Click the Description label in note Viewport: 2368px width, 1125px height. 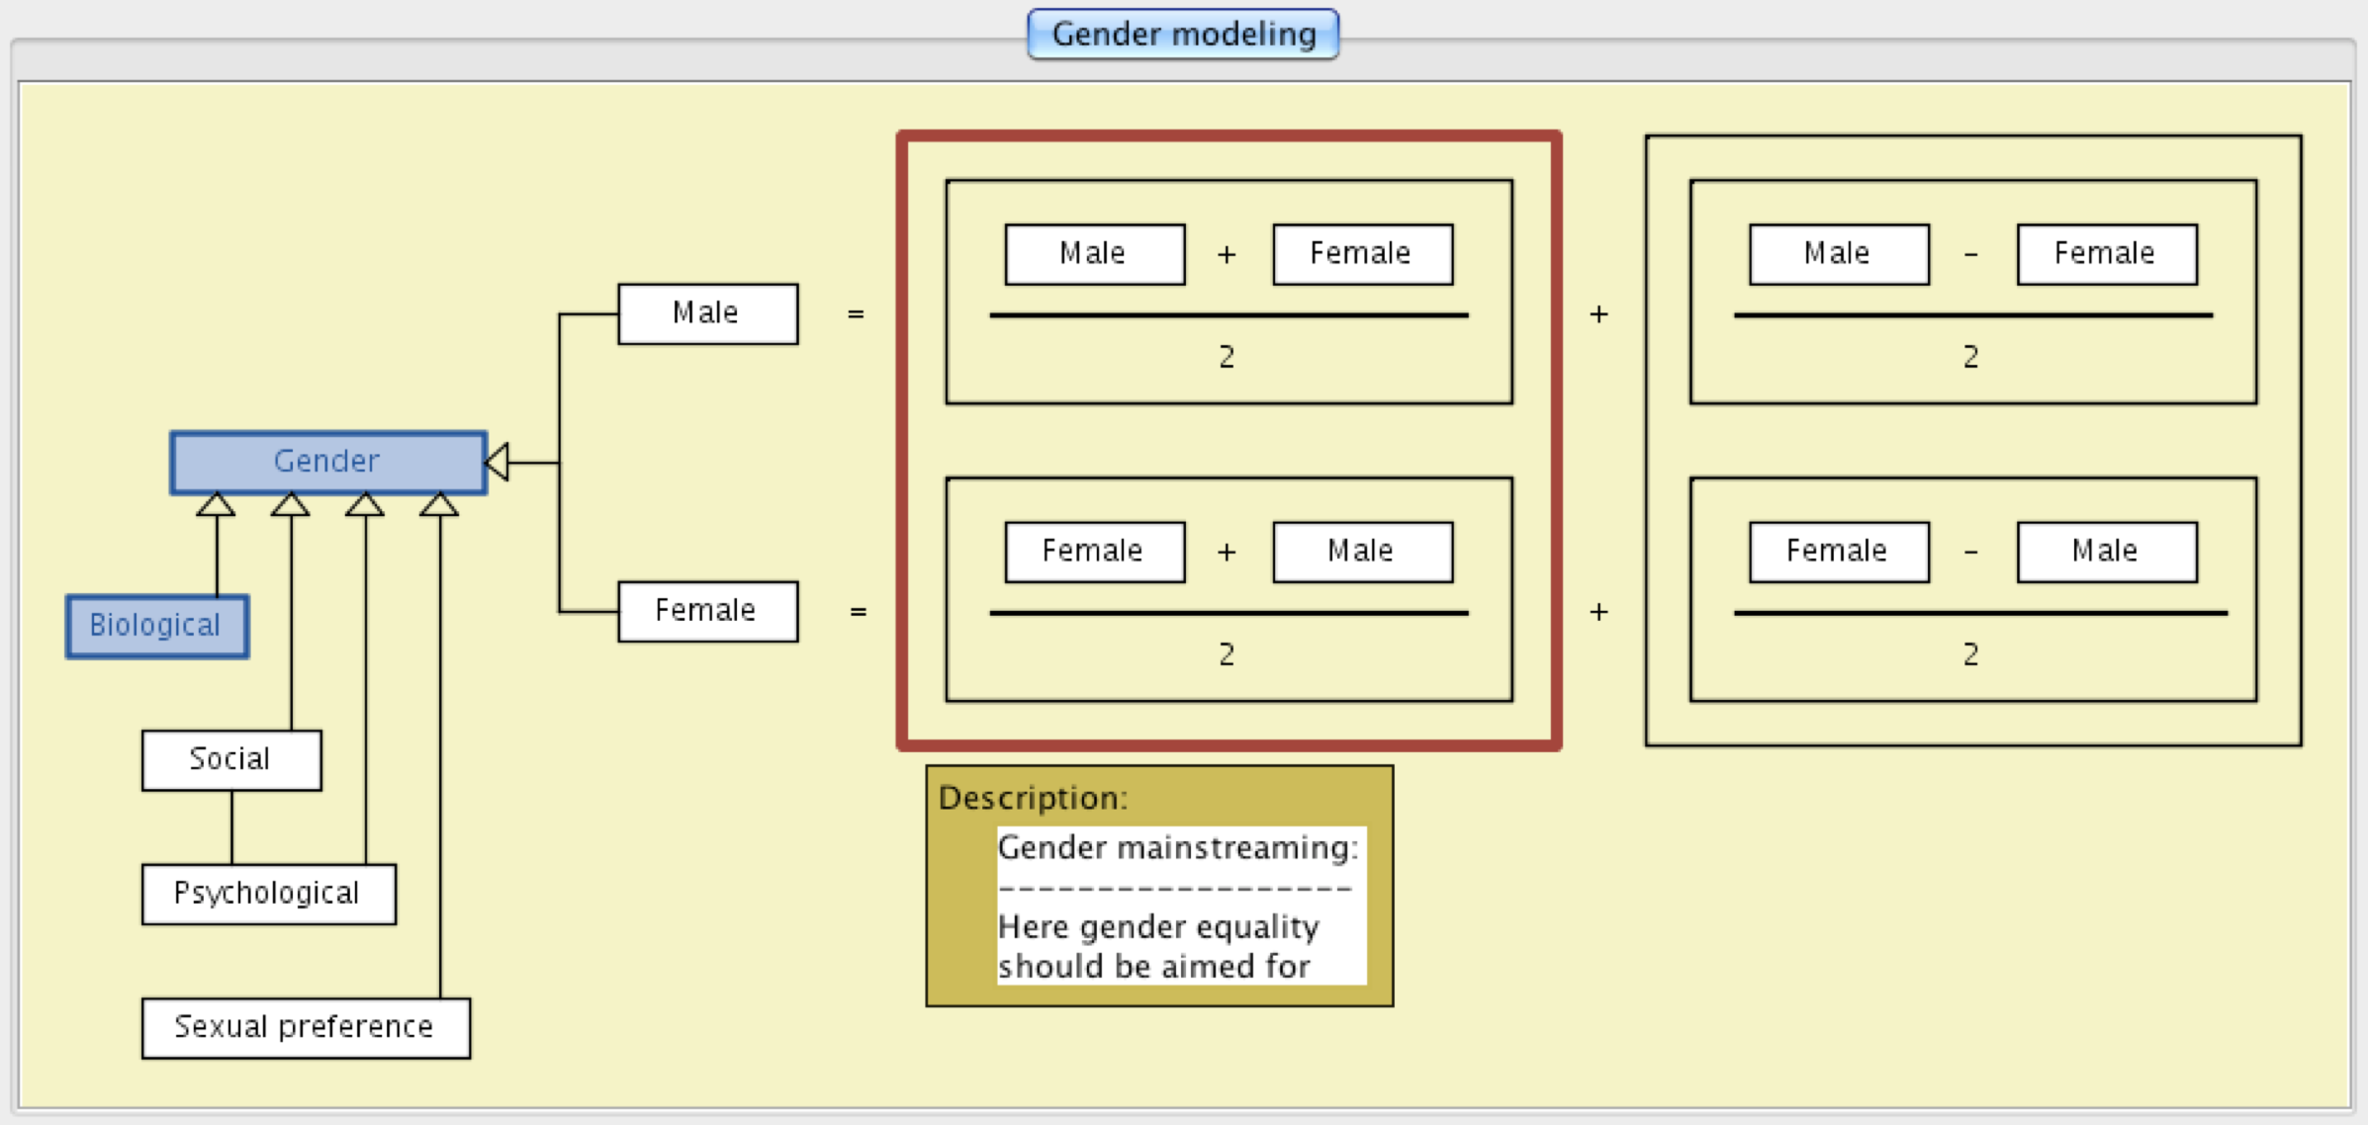pyautogui.click(x=1032, y=798)
